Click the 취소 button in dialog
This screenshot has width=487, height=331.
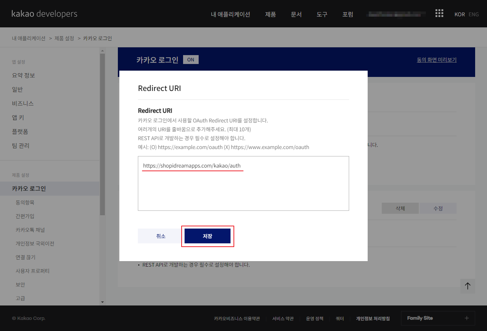(x=161, y=236)
